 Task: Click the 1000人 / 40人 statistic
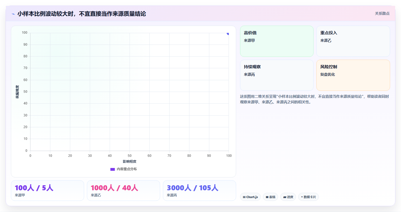click(114, 188)
